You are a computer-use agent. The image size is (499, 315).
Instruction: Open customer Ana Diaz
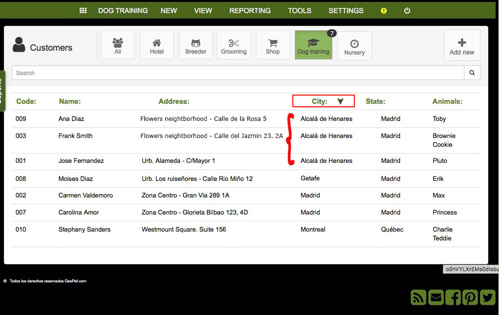71,119
